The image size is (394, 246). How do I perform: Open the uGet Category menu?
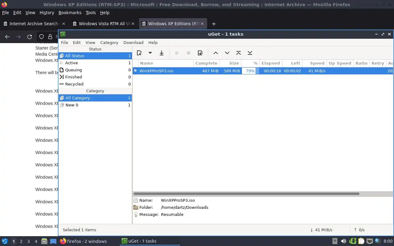click(109, 42)
